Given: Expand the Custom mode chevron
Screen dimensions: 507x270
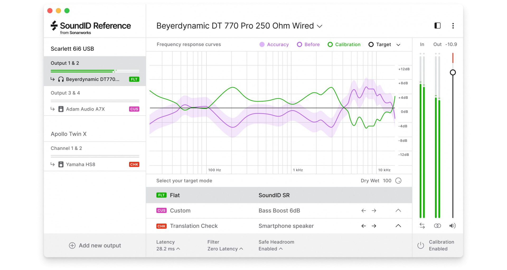Looking at the screenshot, I should pos(398,211).
